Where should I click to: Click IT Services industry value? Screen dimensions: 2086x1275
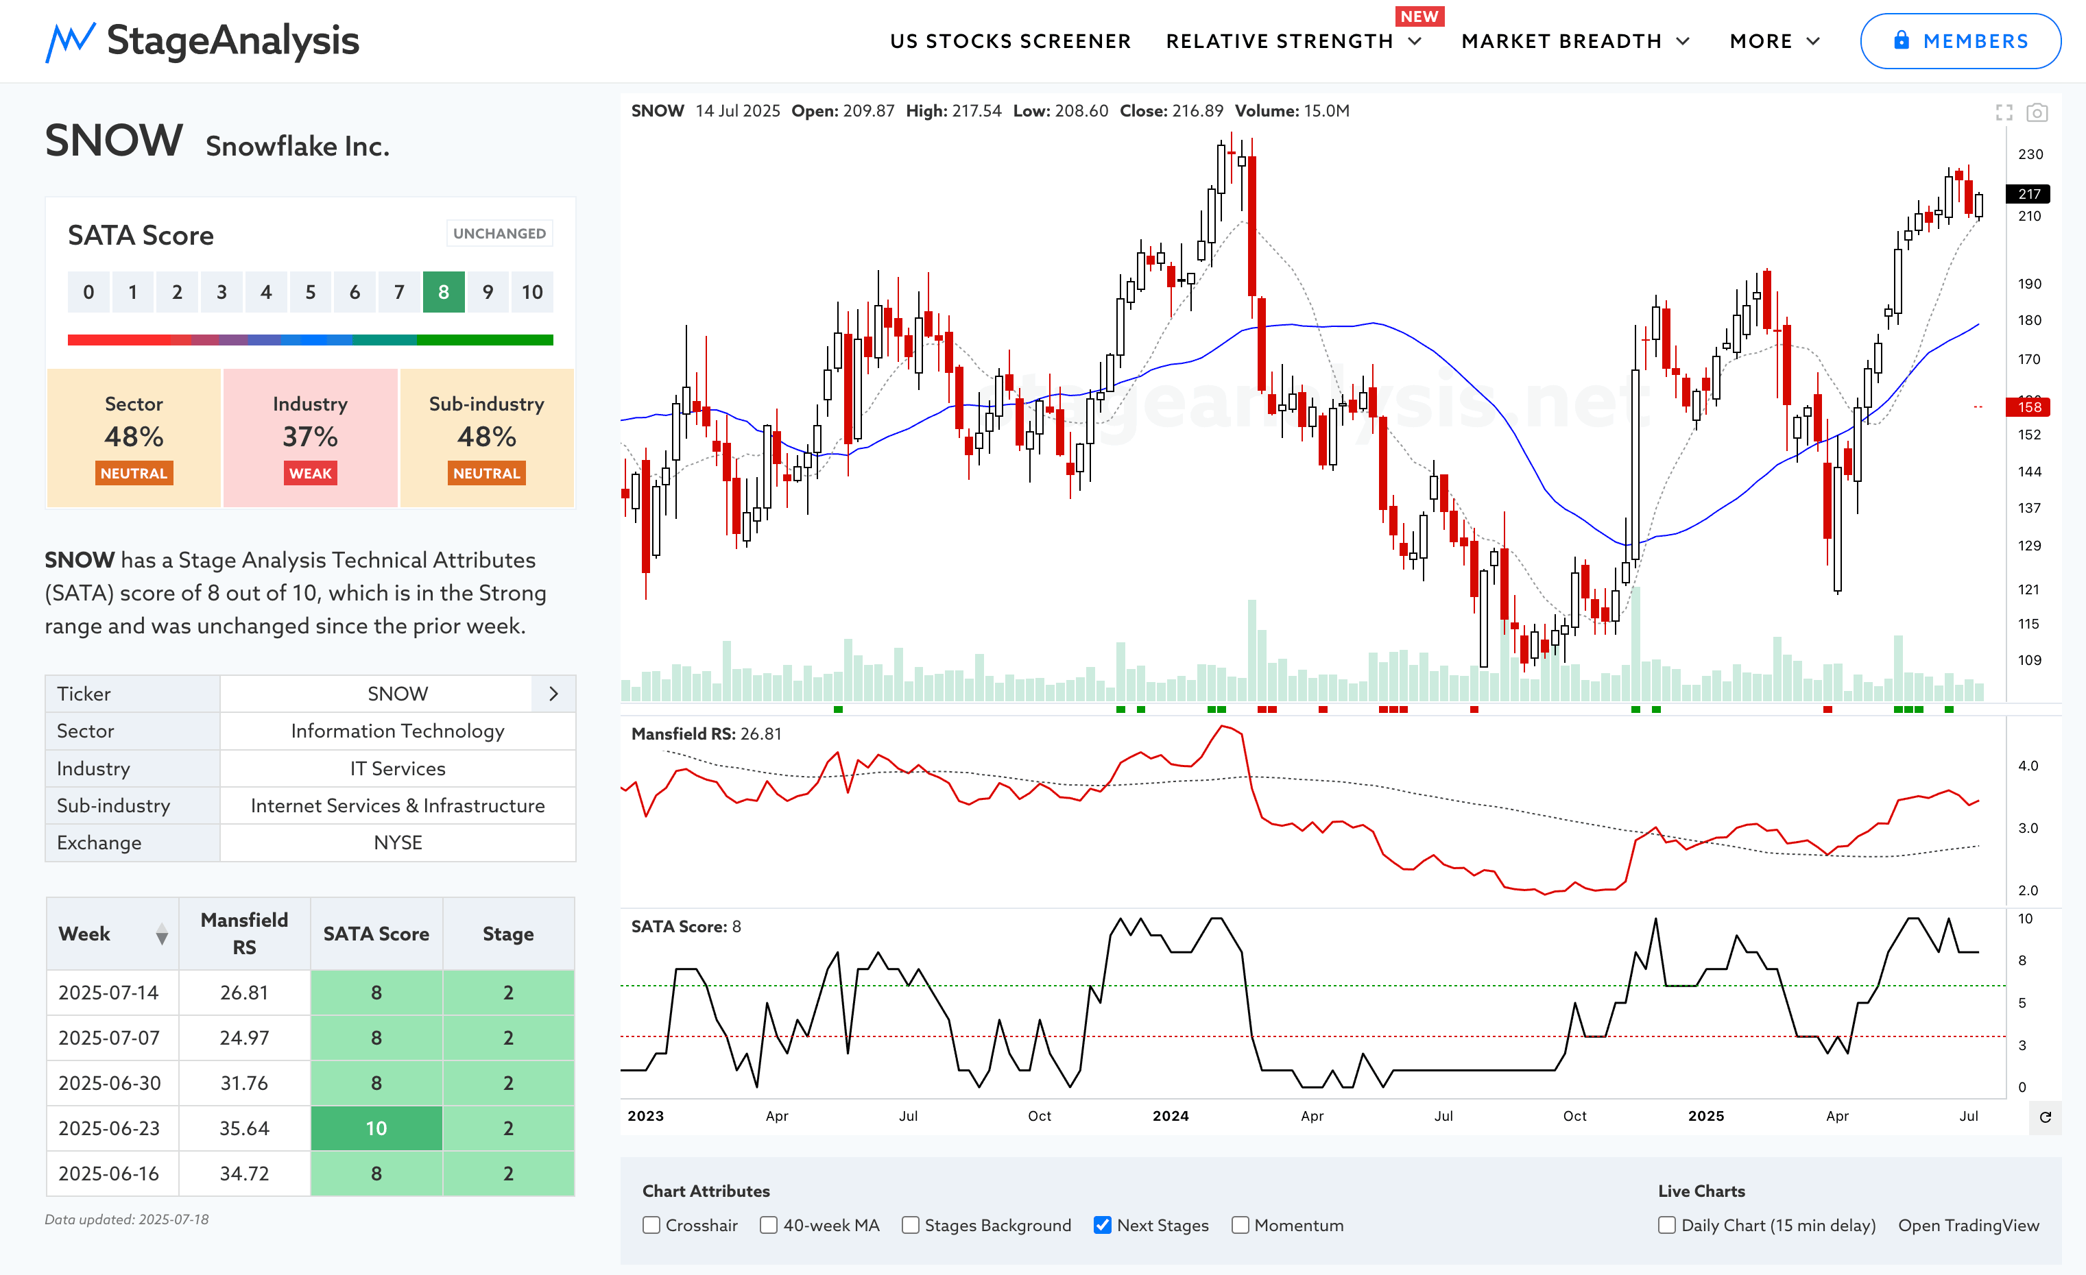pyautogui.click(x=398, y=768)
